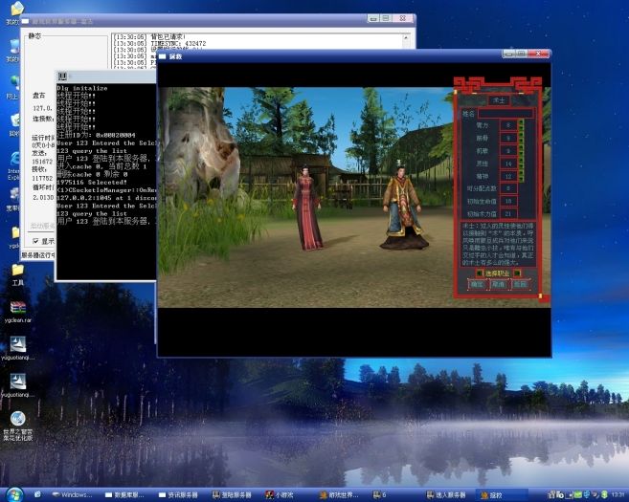Click the console window title bar icon
629x502 pixels.
[62, 76]
